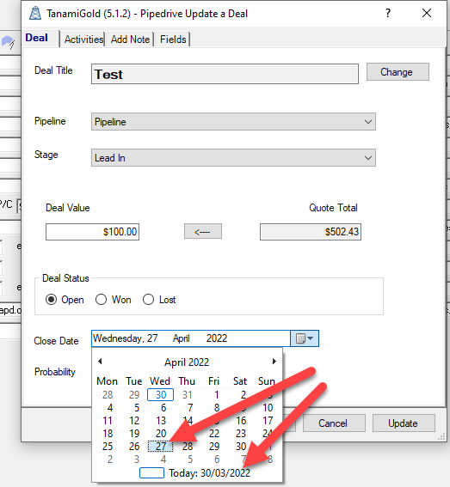Select March 28 in the calendar

click(108, 395)
